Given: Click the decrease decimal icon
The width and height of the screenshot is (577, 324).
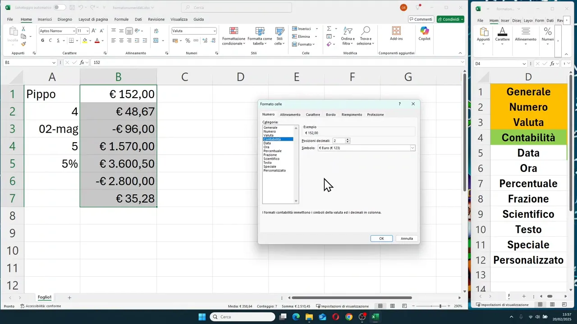Looking at the screenshot, I should (x=213, y=40).
